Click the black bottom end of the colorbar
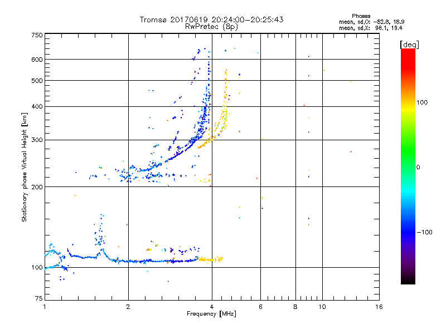Viewport: 446px width, 334px height. 408,281
